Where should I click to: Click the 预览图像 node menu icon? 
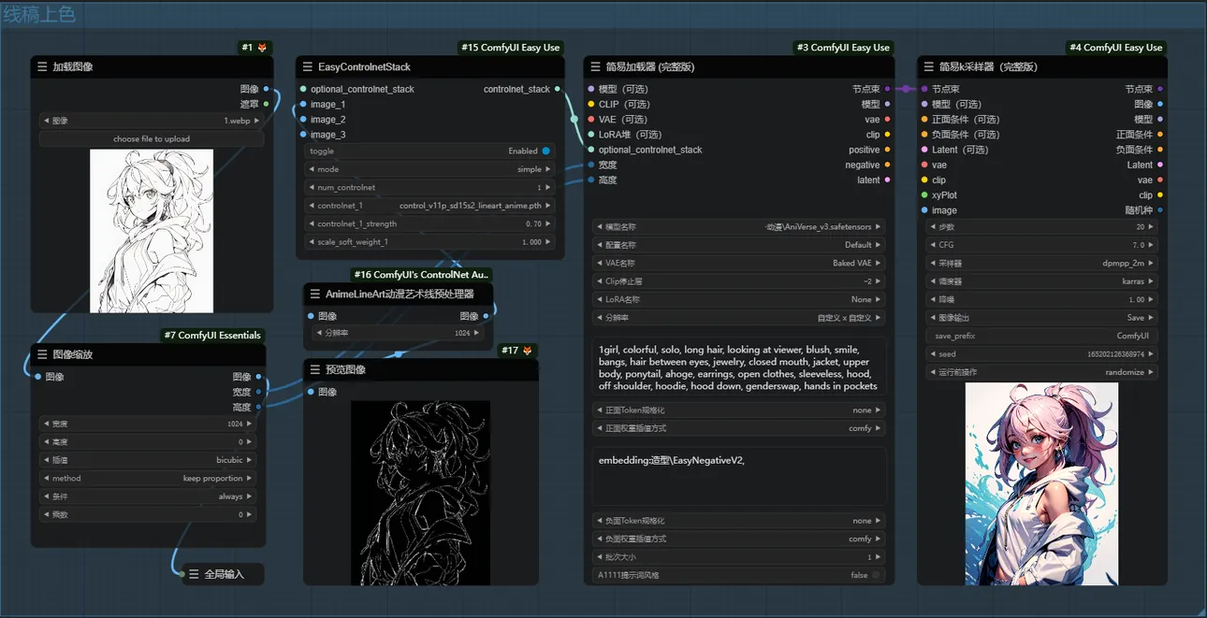click(314, 370)
